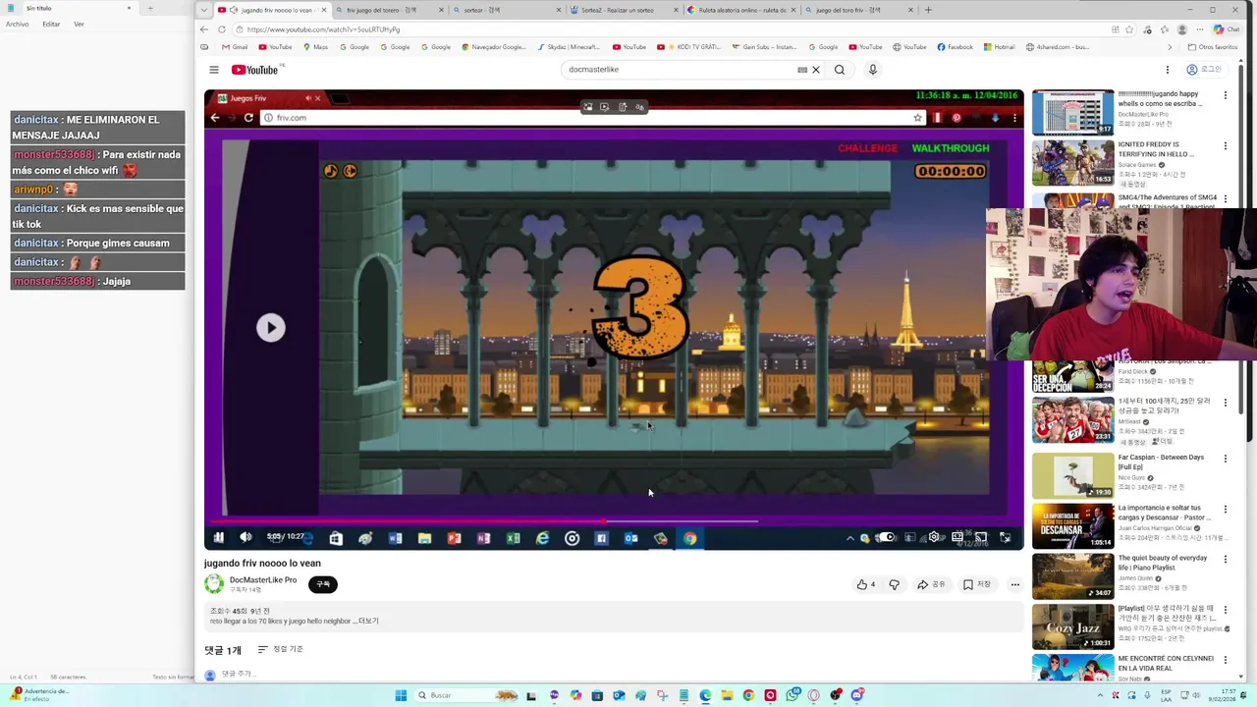Screen dimensions: 1257x707
Task: Open the Gmail bookmark
Action: click(x=235, y=47)
